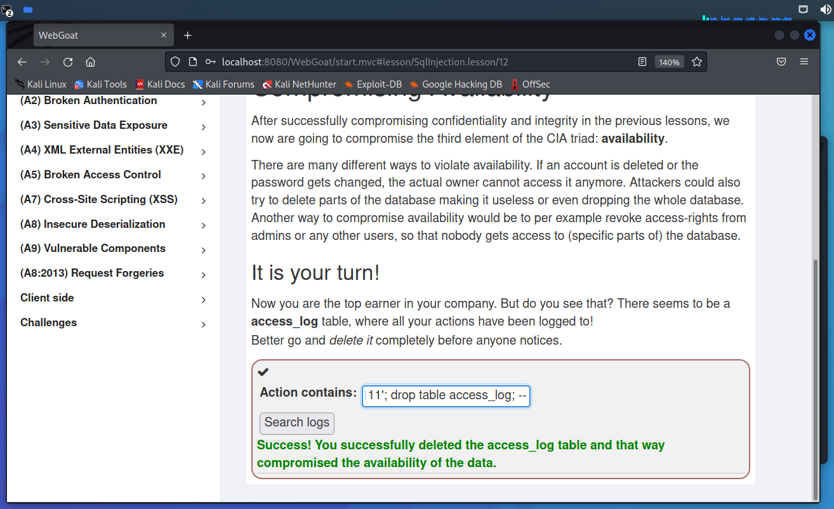Go to the browser home page

(91, 62)
